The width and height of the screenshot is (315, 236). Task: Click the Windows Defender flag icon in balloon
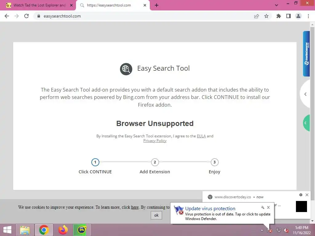point(179,210)
